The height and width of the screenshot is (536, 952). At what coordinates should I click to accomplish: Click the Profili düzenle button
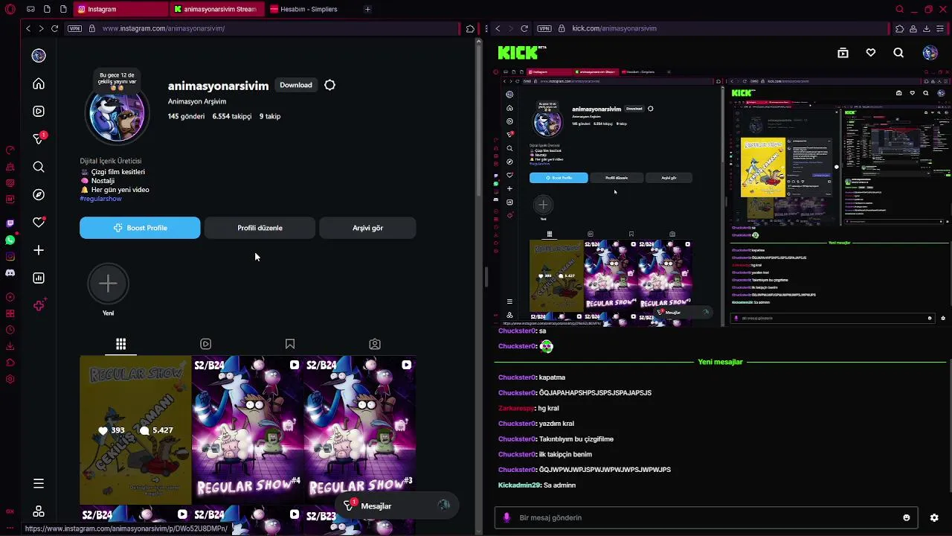pos(260,228)
